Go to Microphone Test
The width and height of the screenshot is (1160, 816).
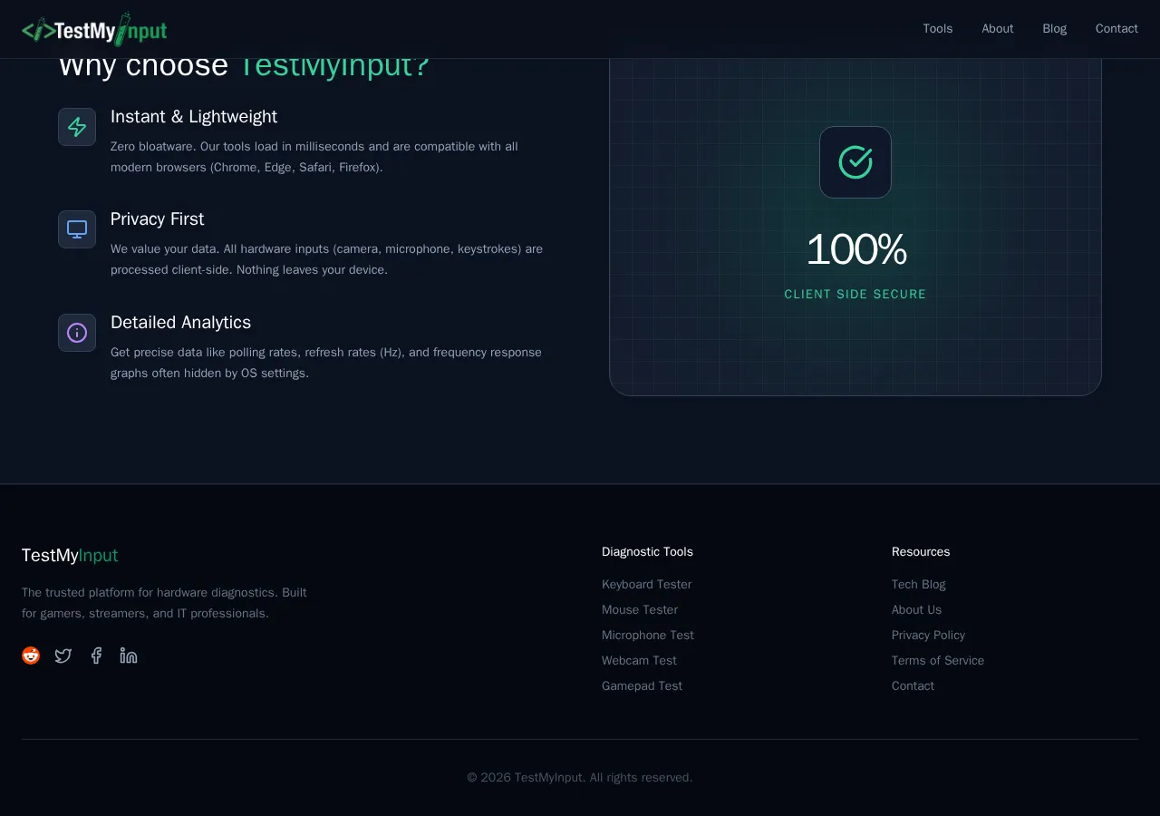point(648,636)
